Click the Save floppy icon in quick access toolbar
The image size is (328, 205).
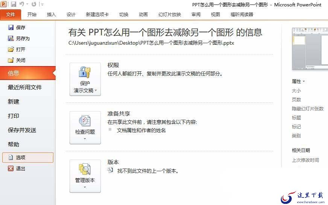(14, 4)
